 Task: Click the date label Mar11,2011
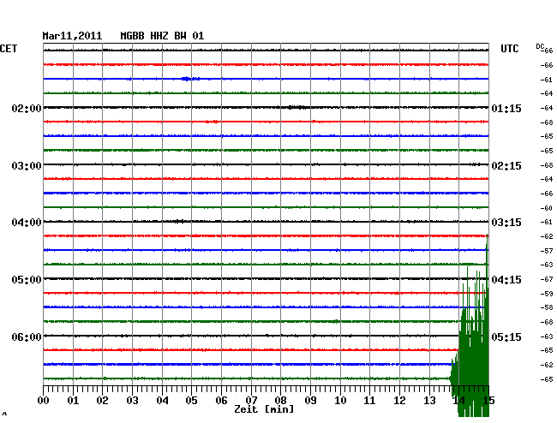(x=72, y=36)
